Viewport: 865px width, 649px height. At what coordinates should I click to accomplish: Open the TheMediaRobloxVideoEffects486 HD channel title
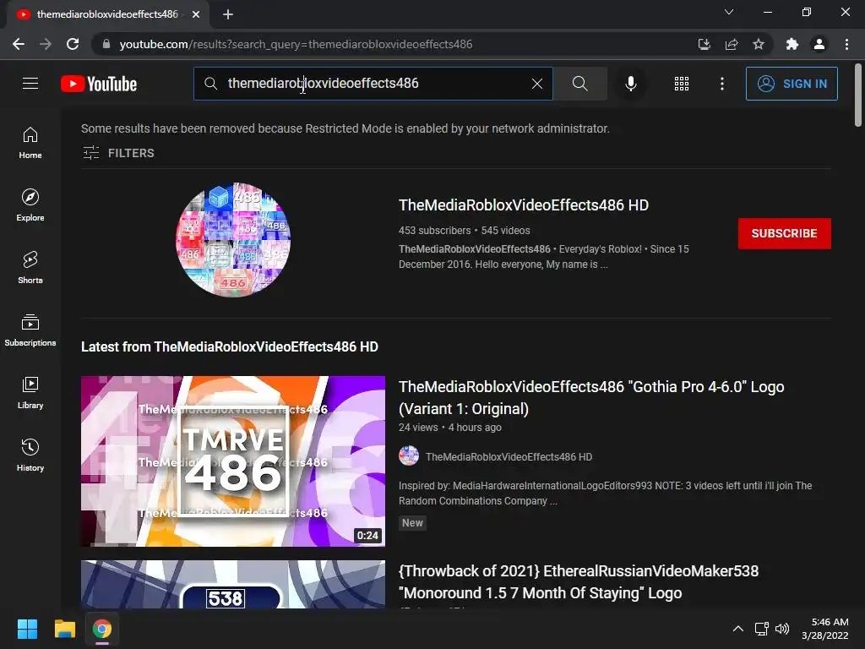524,205
